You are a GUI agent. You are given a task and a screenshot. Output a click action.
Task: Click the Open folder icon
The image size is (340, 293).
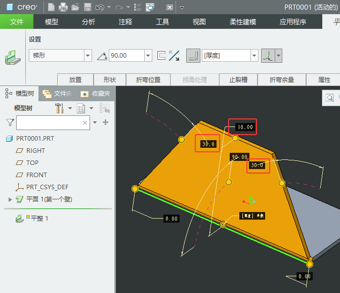click(x=75, y=7)
